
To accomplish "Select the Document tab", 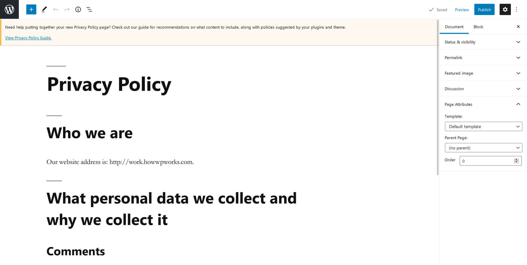I will coord(454,26).
